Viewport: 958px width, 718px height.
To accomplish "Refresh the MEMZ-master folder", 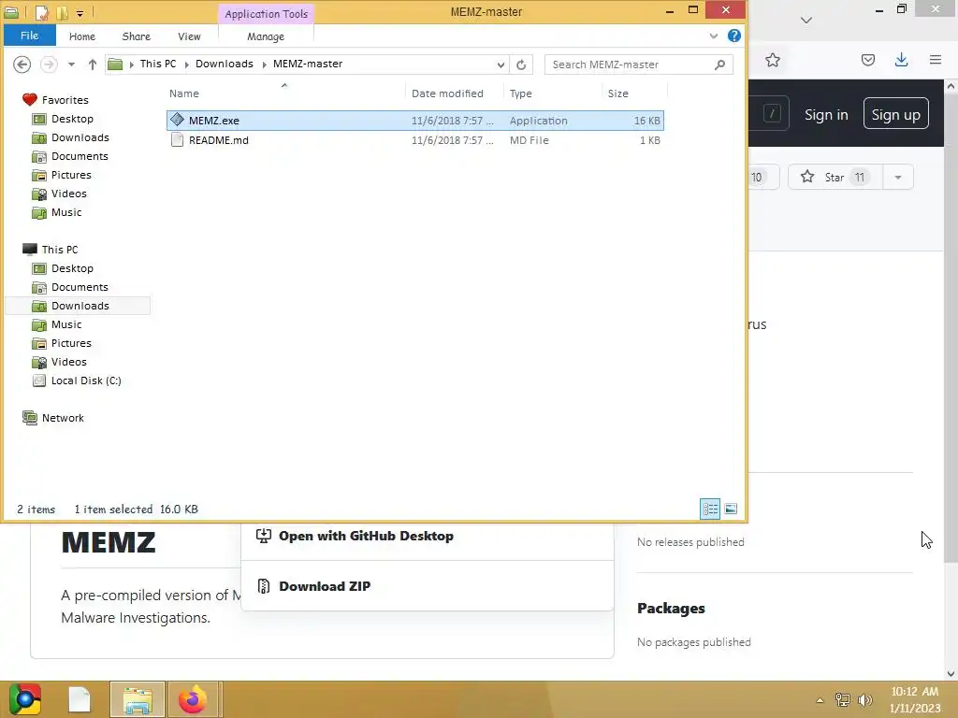I will pyautogui.click(x=520, y=65).
